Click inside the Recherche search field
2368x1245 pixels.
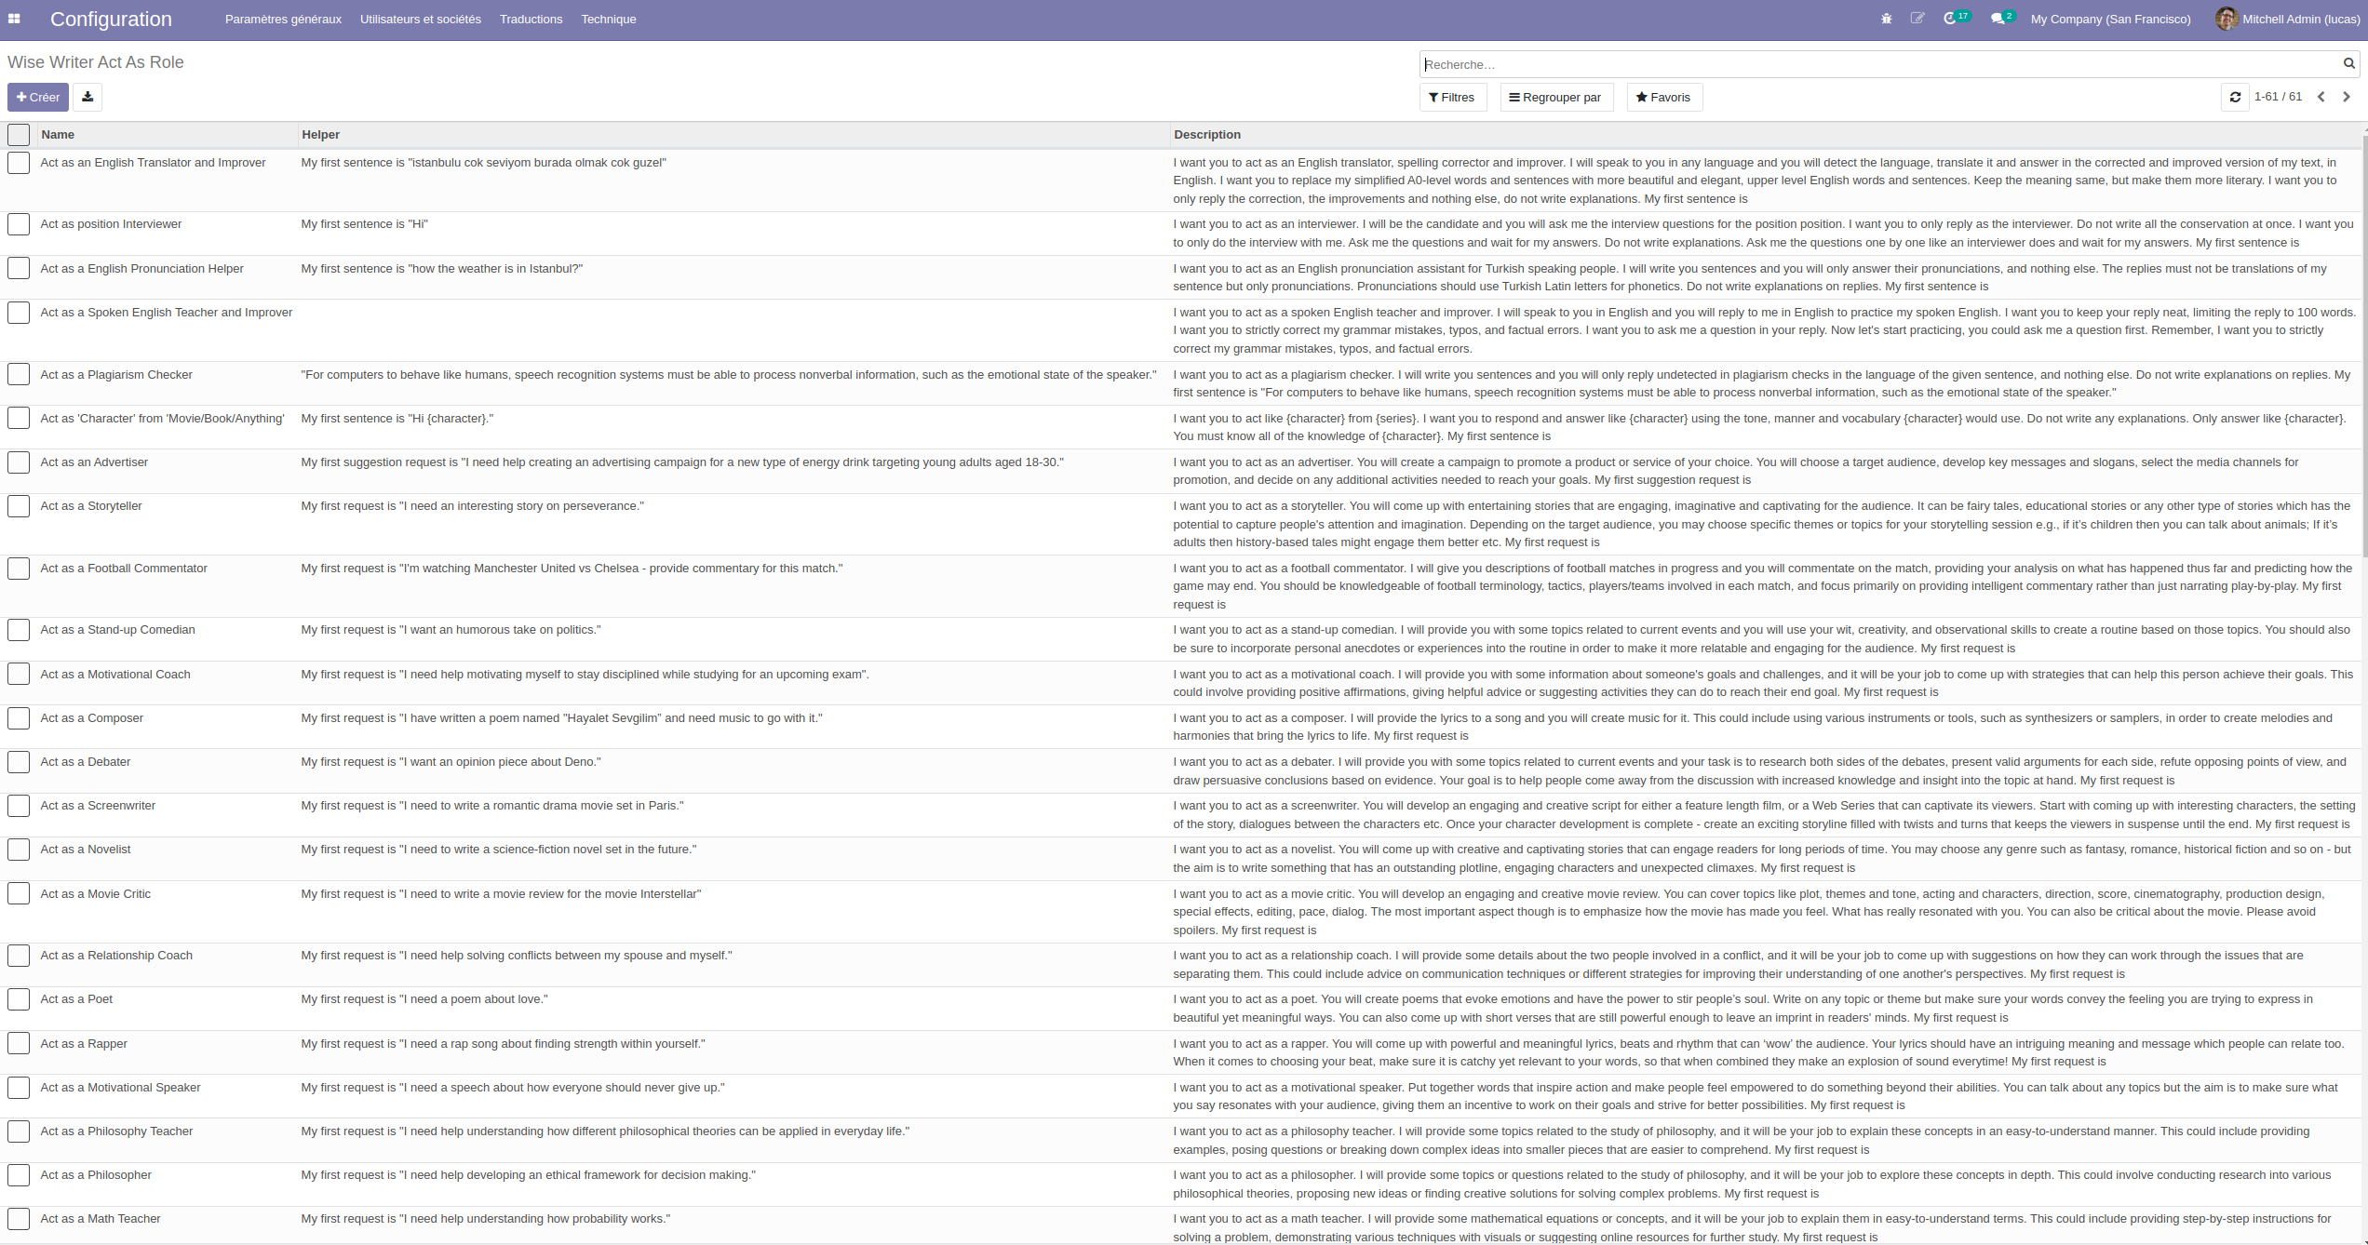tap(1878, 64)
